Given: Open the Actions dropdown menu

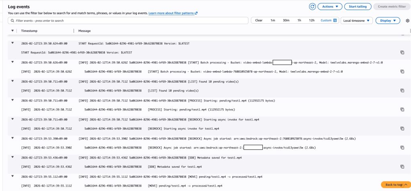Looking at the screenshot, I should pyautogui.click(x=330, y=6).
